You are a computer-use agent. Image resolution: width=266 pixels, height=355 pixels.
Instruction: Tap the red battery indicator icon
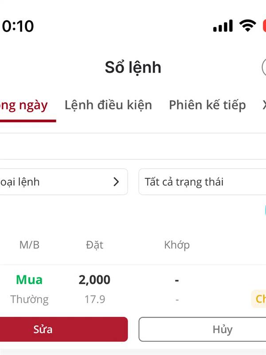click(x=264, y=26)
